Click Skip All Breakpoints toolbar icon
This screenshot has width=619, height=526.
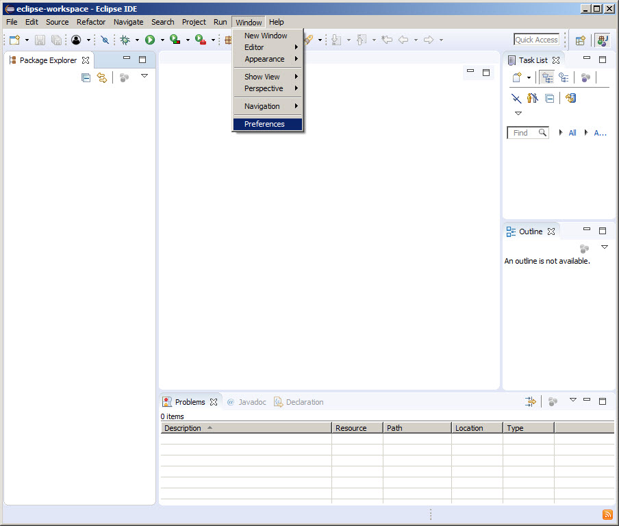click(x=105, y=40)
